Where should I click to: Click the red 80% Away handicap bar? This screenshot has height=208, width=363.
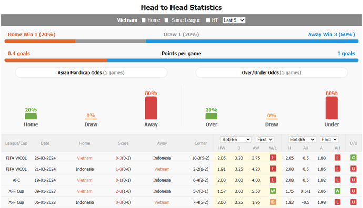click(x=151, y=108)
